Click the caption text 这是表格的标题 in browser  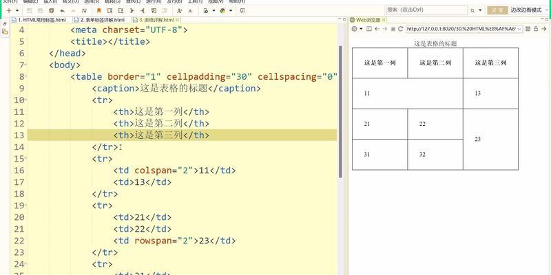click(435, 44)
